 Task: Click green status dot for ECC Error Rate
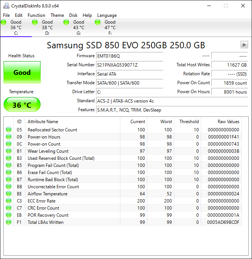(x=9, y=201)
